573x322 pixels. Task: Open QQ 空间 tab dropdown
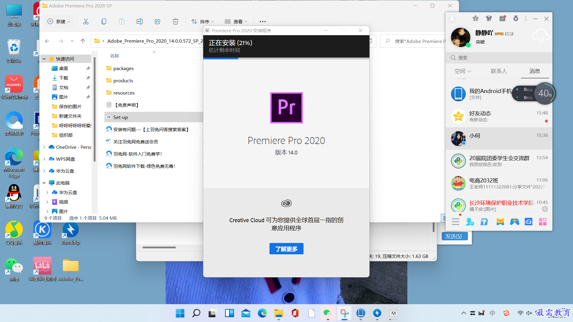(463, 71)
